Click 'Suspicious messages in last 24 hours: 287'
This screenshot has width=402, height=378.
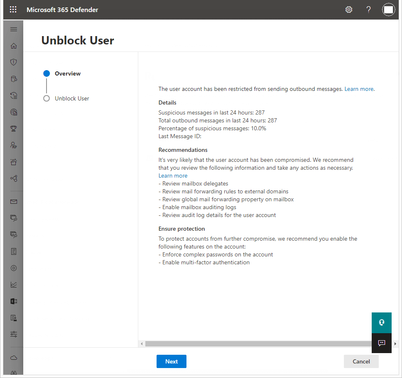pyautogui.click(x=211, y=113)
